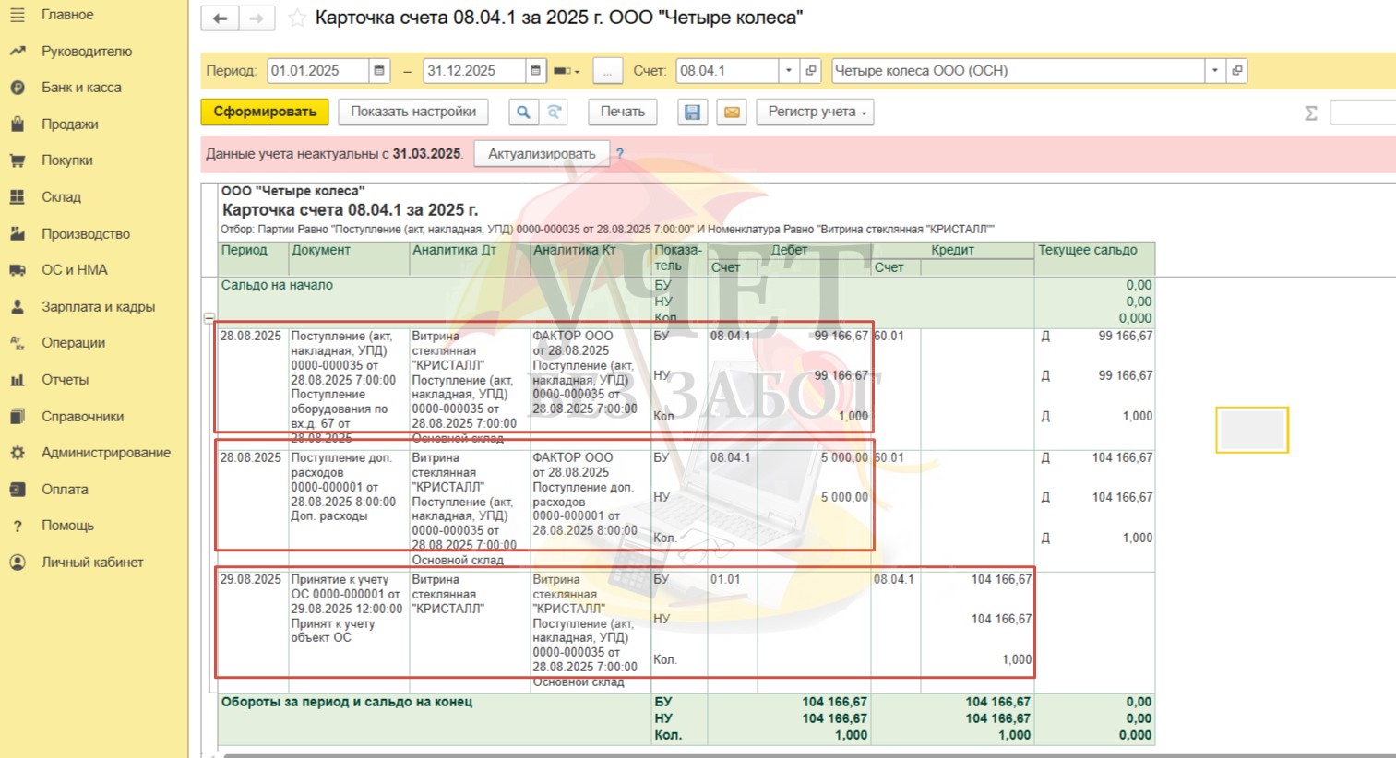
Task: Click the sigma sum icon
Action: [x=1311, y=113]
